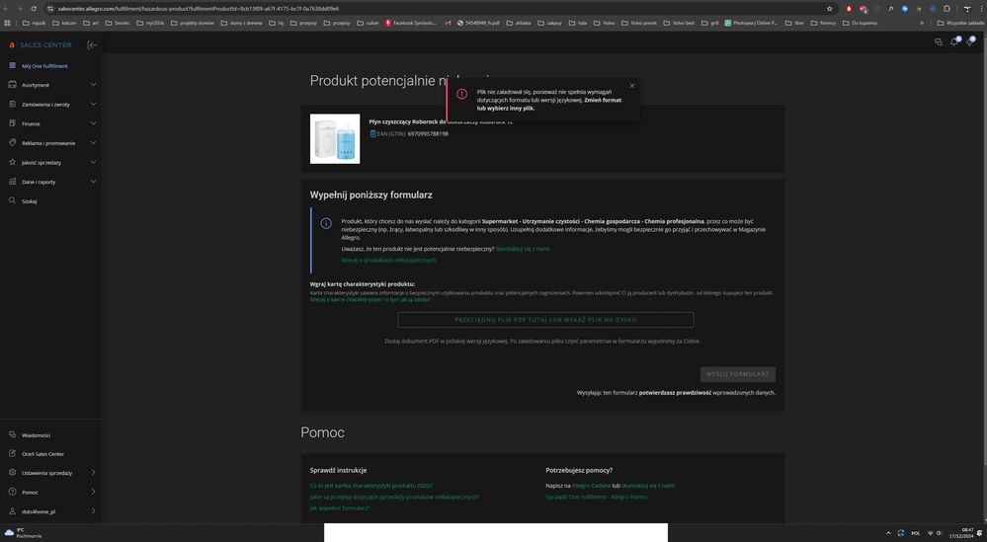Screen dimensions: 987x542
Task: Open Wiadomości in the sidebar
Action: (x=36, y=435)
